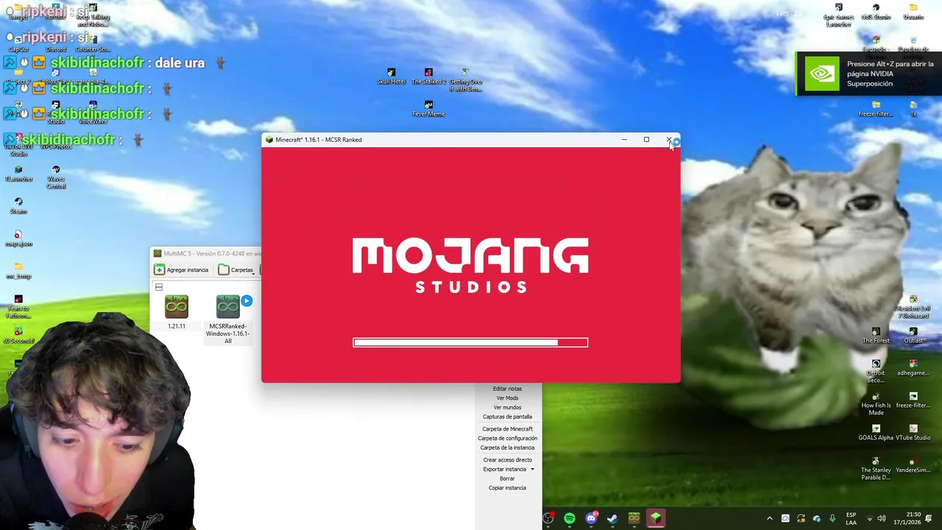
Task: Open The Forest desktop shortcut
Action: (x=876, y=336)
